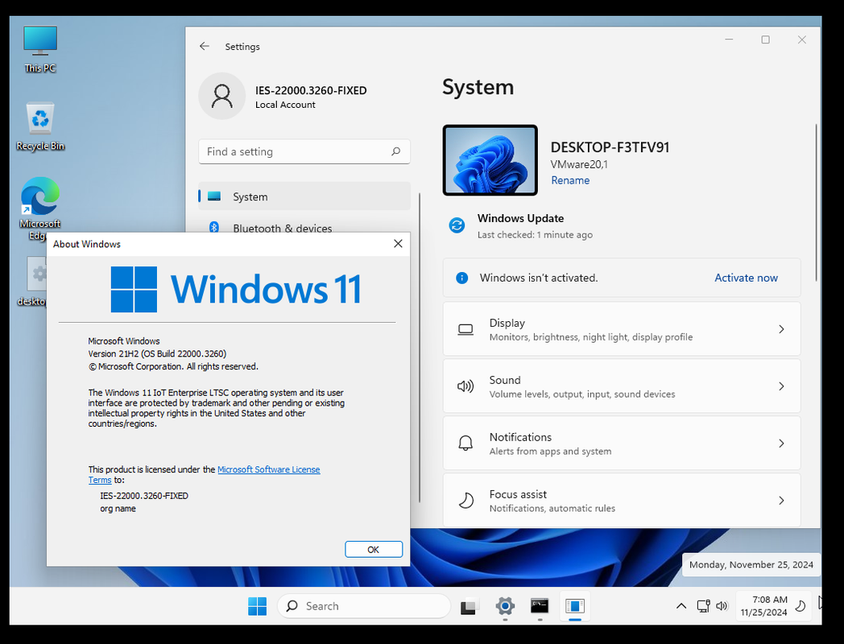Close the About Windows dialog

398,244
